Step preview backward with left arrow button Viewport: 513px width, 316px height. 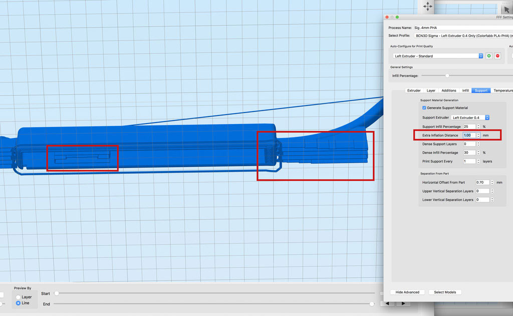tap(386, 303)
